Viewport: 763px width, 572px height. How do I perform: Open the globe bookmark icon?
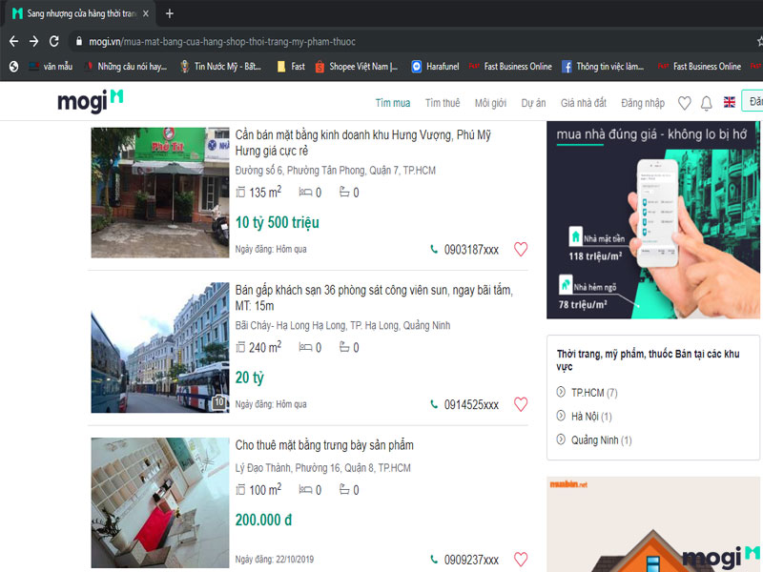pyautogui.click(x=13, y=67)
